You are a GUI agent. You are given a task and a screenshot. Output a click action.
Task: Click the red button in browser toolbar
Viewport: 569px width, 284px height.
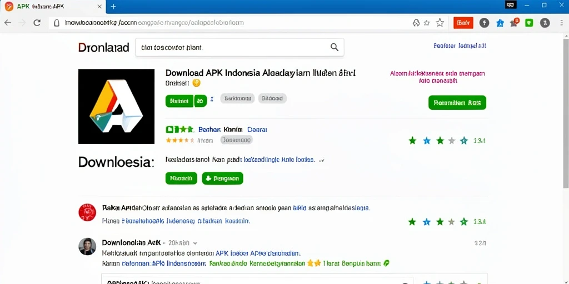pyautogui.click(x=463, y=23)
